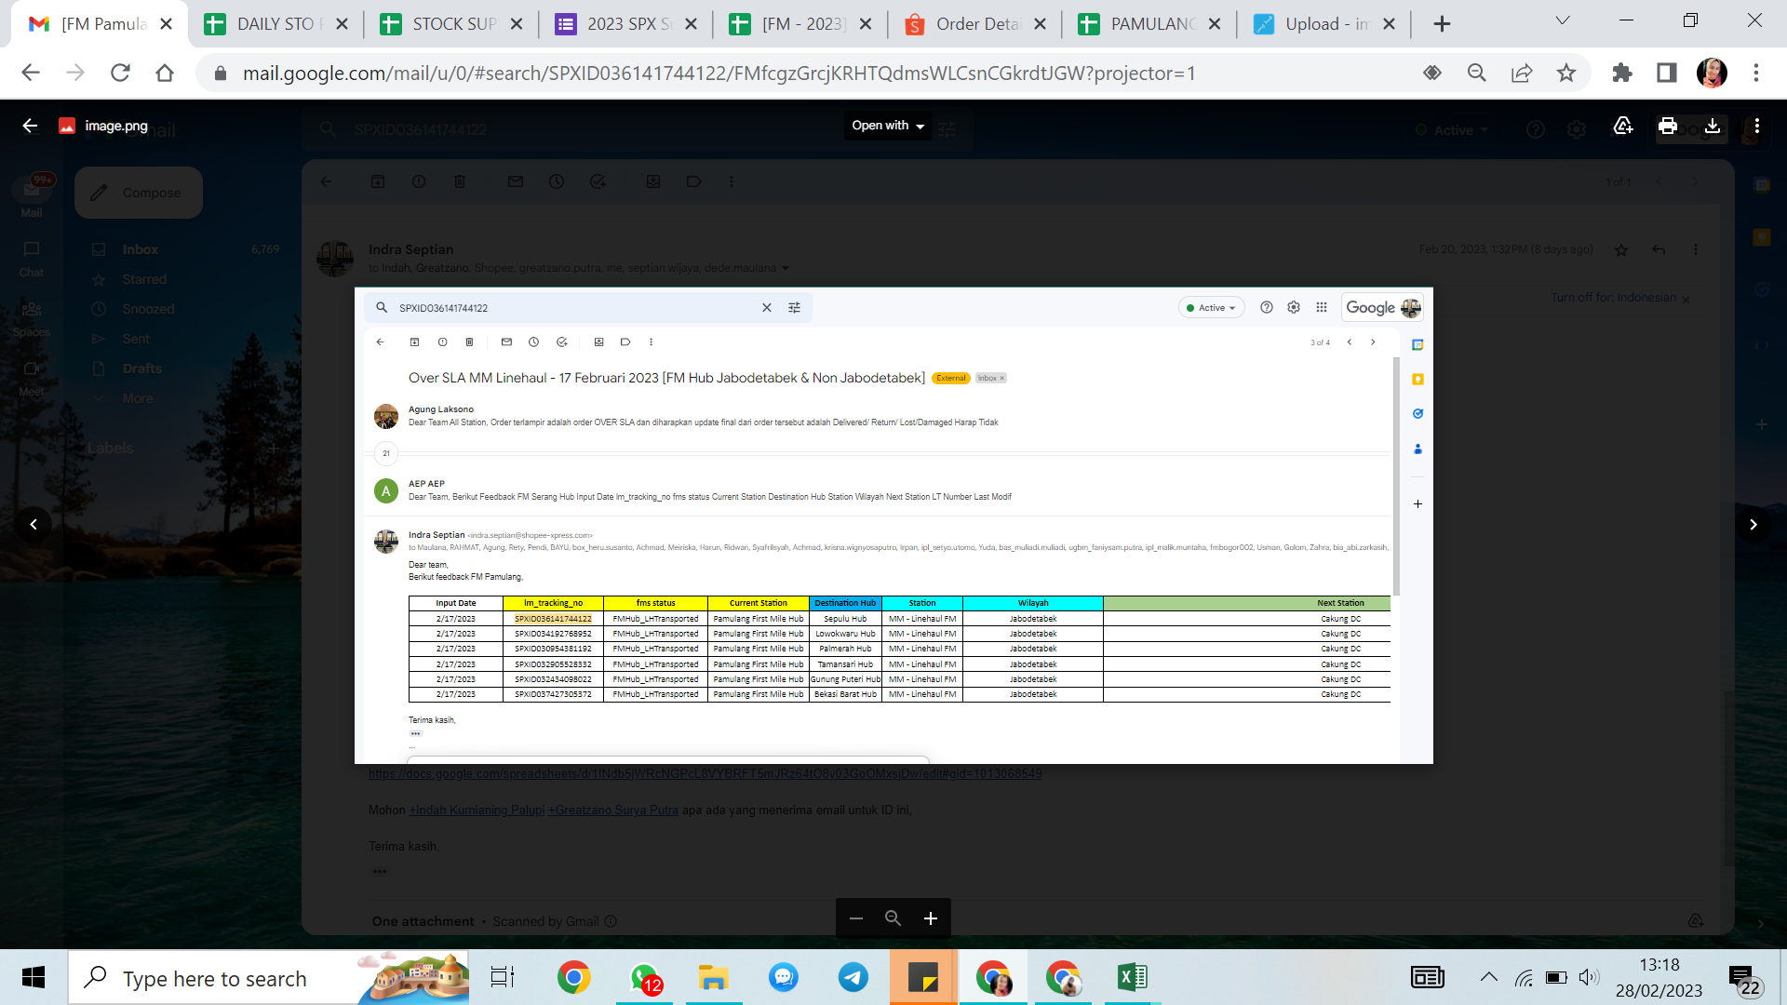
Task: Switch to PAMULANG spreadsheet tab
Action: click(x=1149, y=24)
